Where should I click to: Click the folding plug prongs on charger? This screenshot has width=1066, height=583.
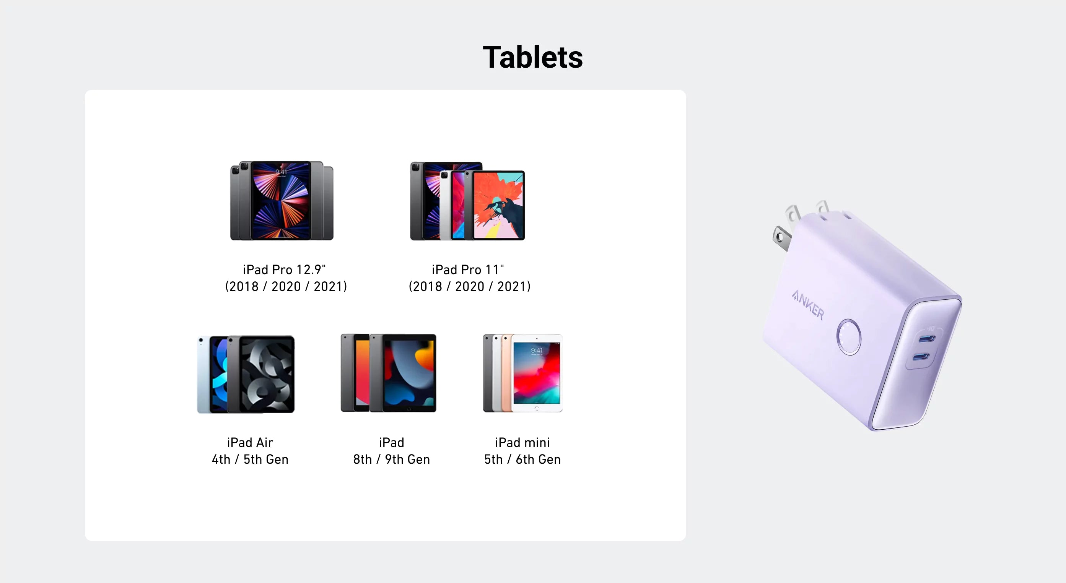point(797,225)
